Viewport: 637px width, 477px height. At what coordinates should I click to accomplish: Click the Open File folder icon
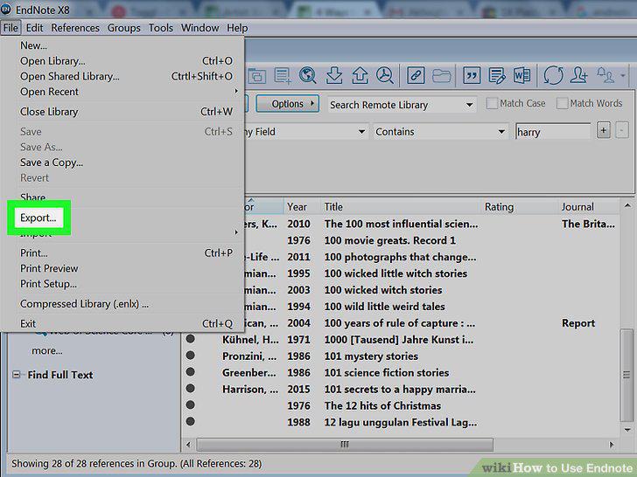[x=441, y=75]
